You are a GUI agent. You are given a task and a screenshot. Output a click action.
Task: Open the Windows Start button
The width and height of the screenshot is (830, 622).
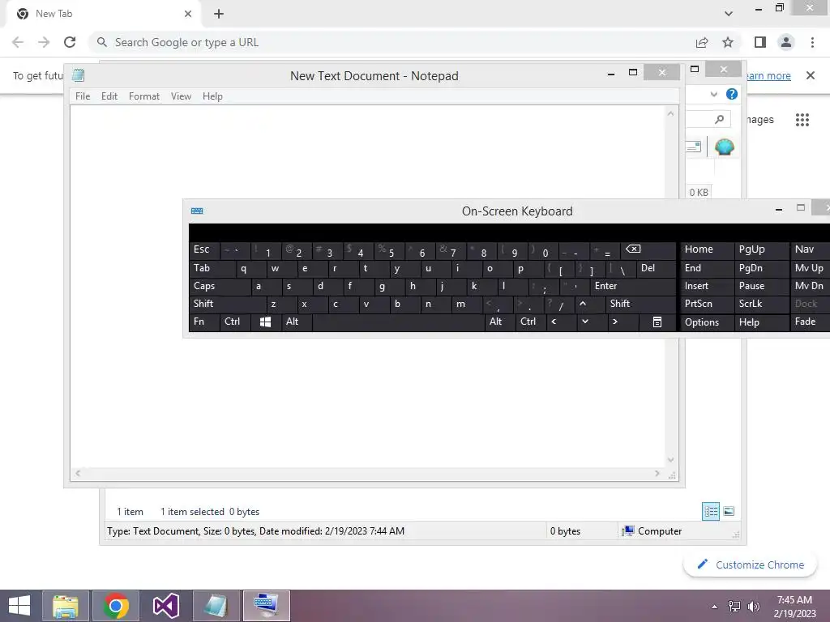pyautogui.click(x=19, y=606)
